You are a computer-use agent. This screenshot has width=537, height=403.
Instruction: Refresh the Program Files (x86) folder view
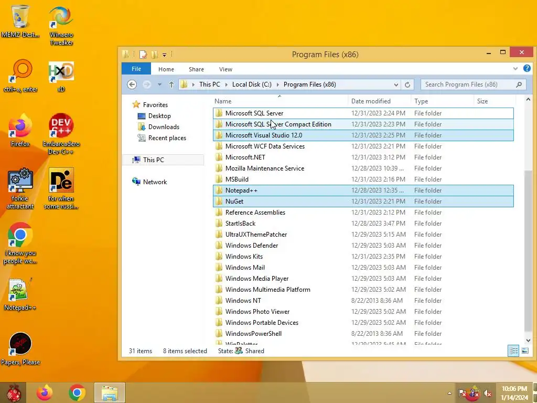pyautogui.click(x=407, y=84)
